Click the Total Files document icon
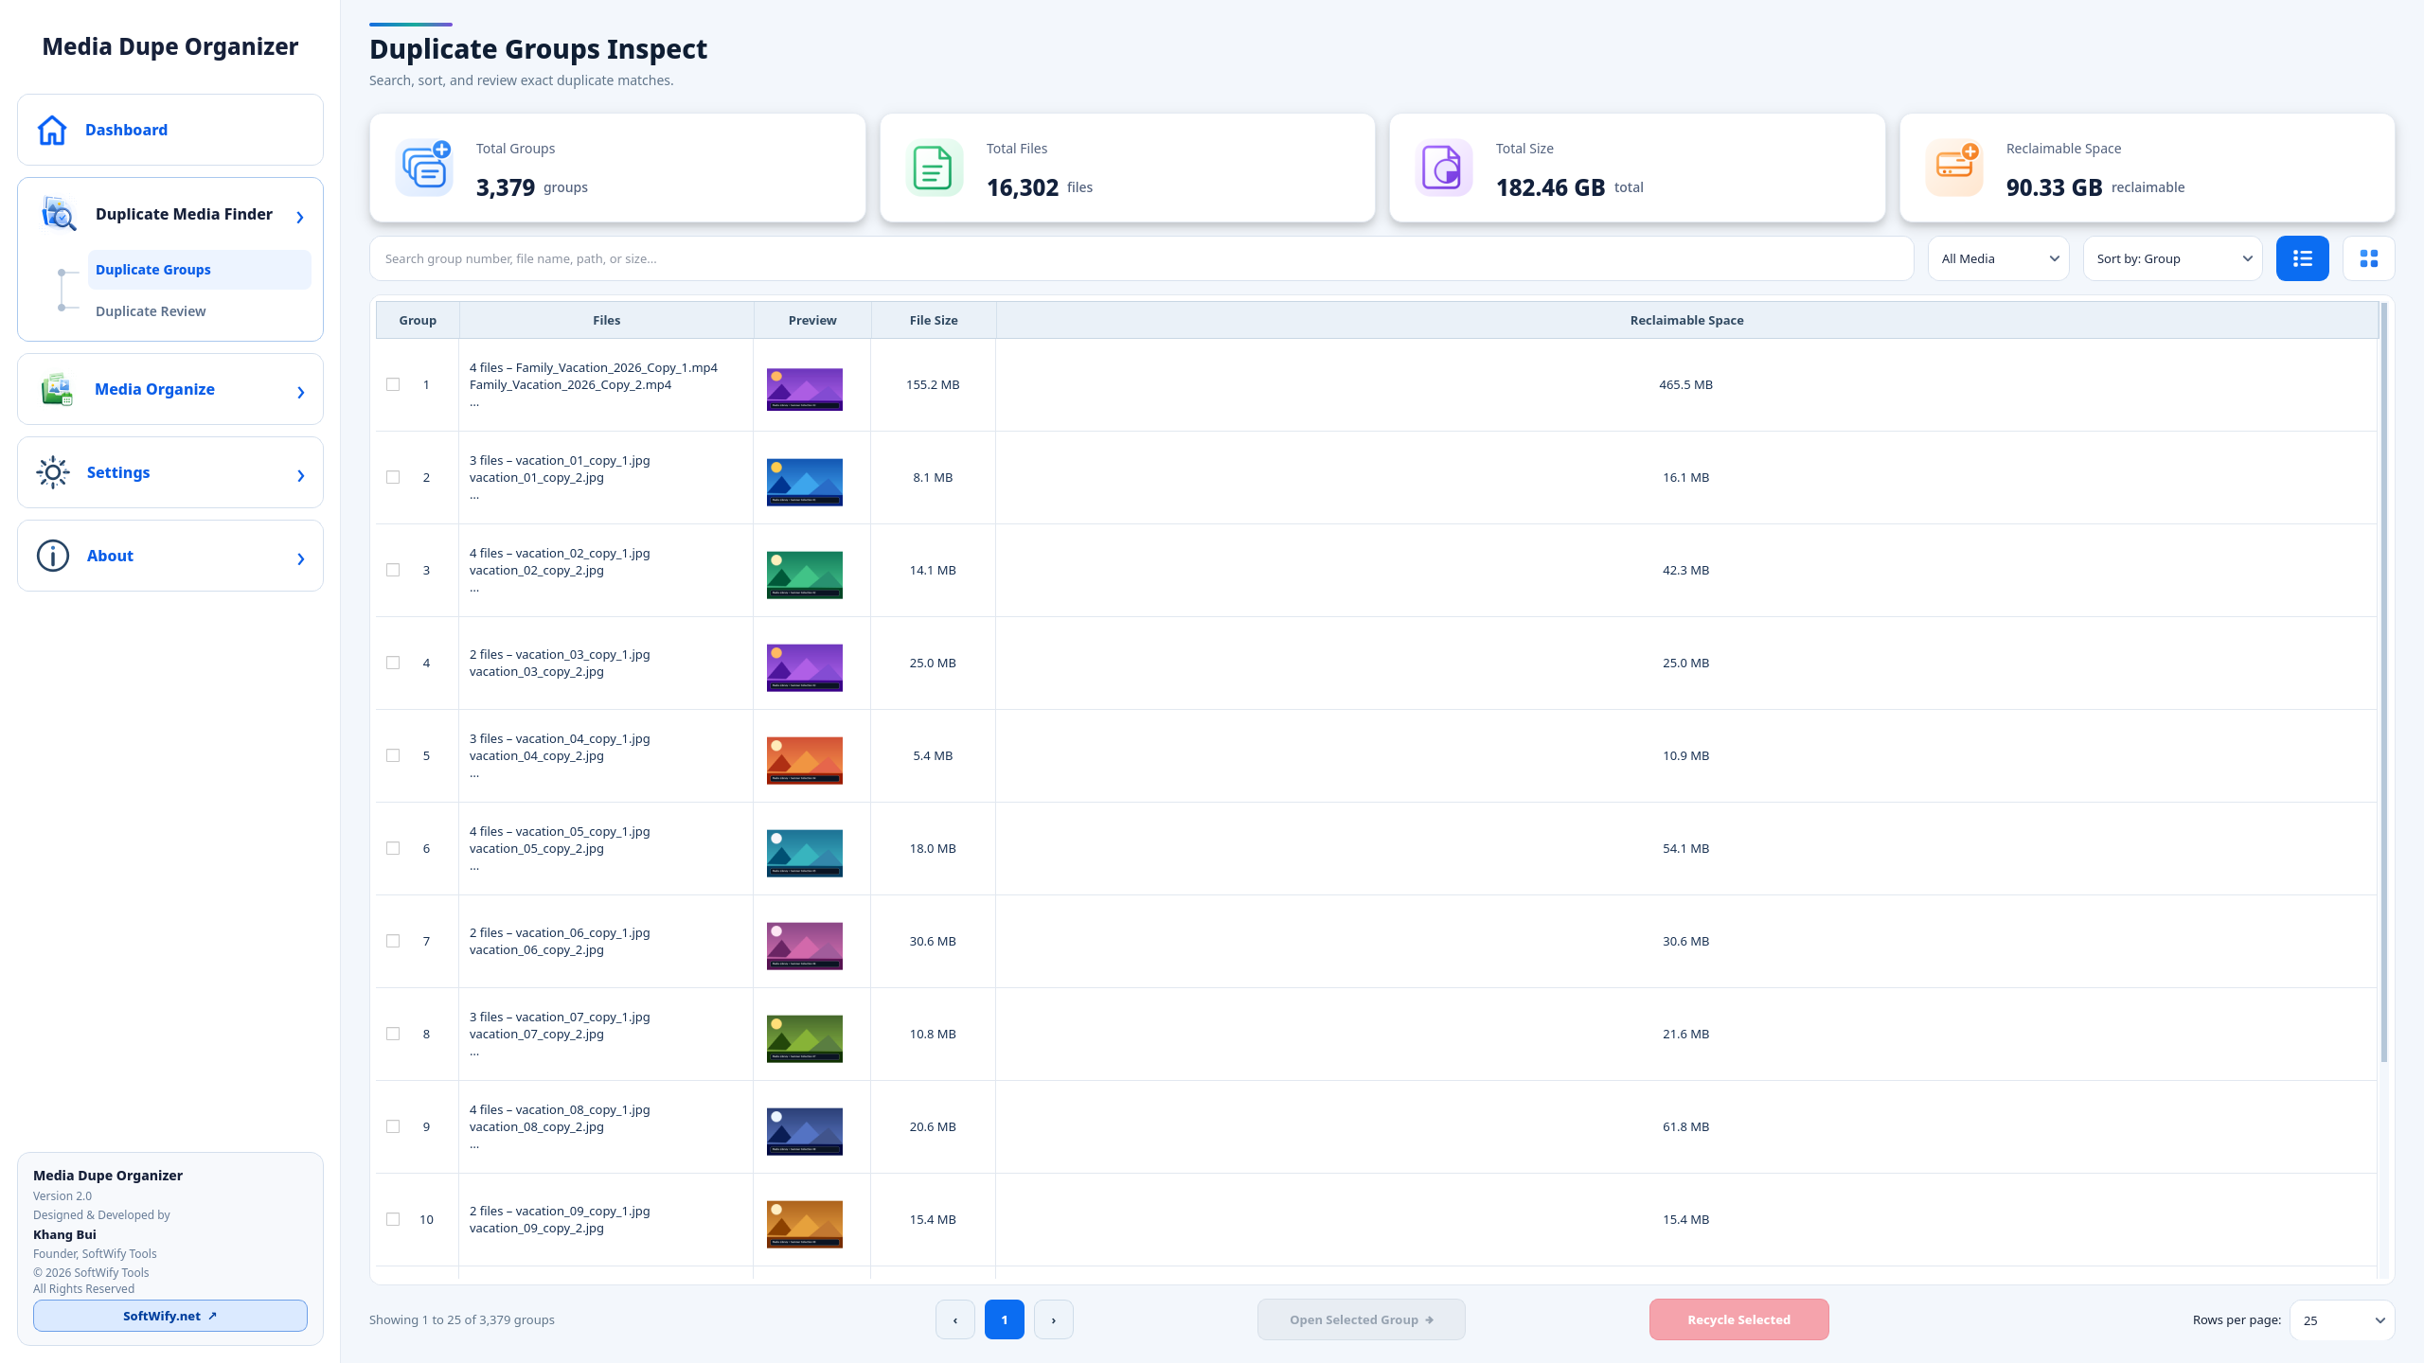The height and width of the screenshot is (1363, 2424). pos(935,168)
